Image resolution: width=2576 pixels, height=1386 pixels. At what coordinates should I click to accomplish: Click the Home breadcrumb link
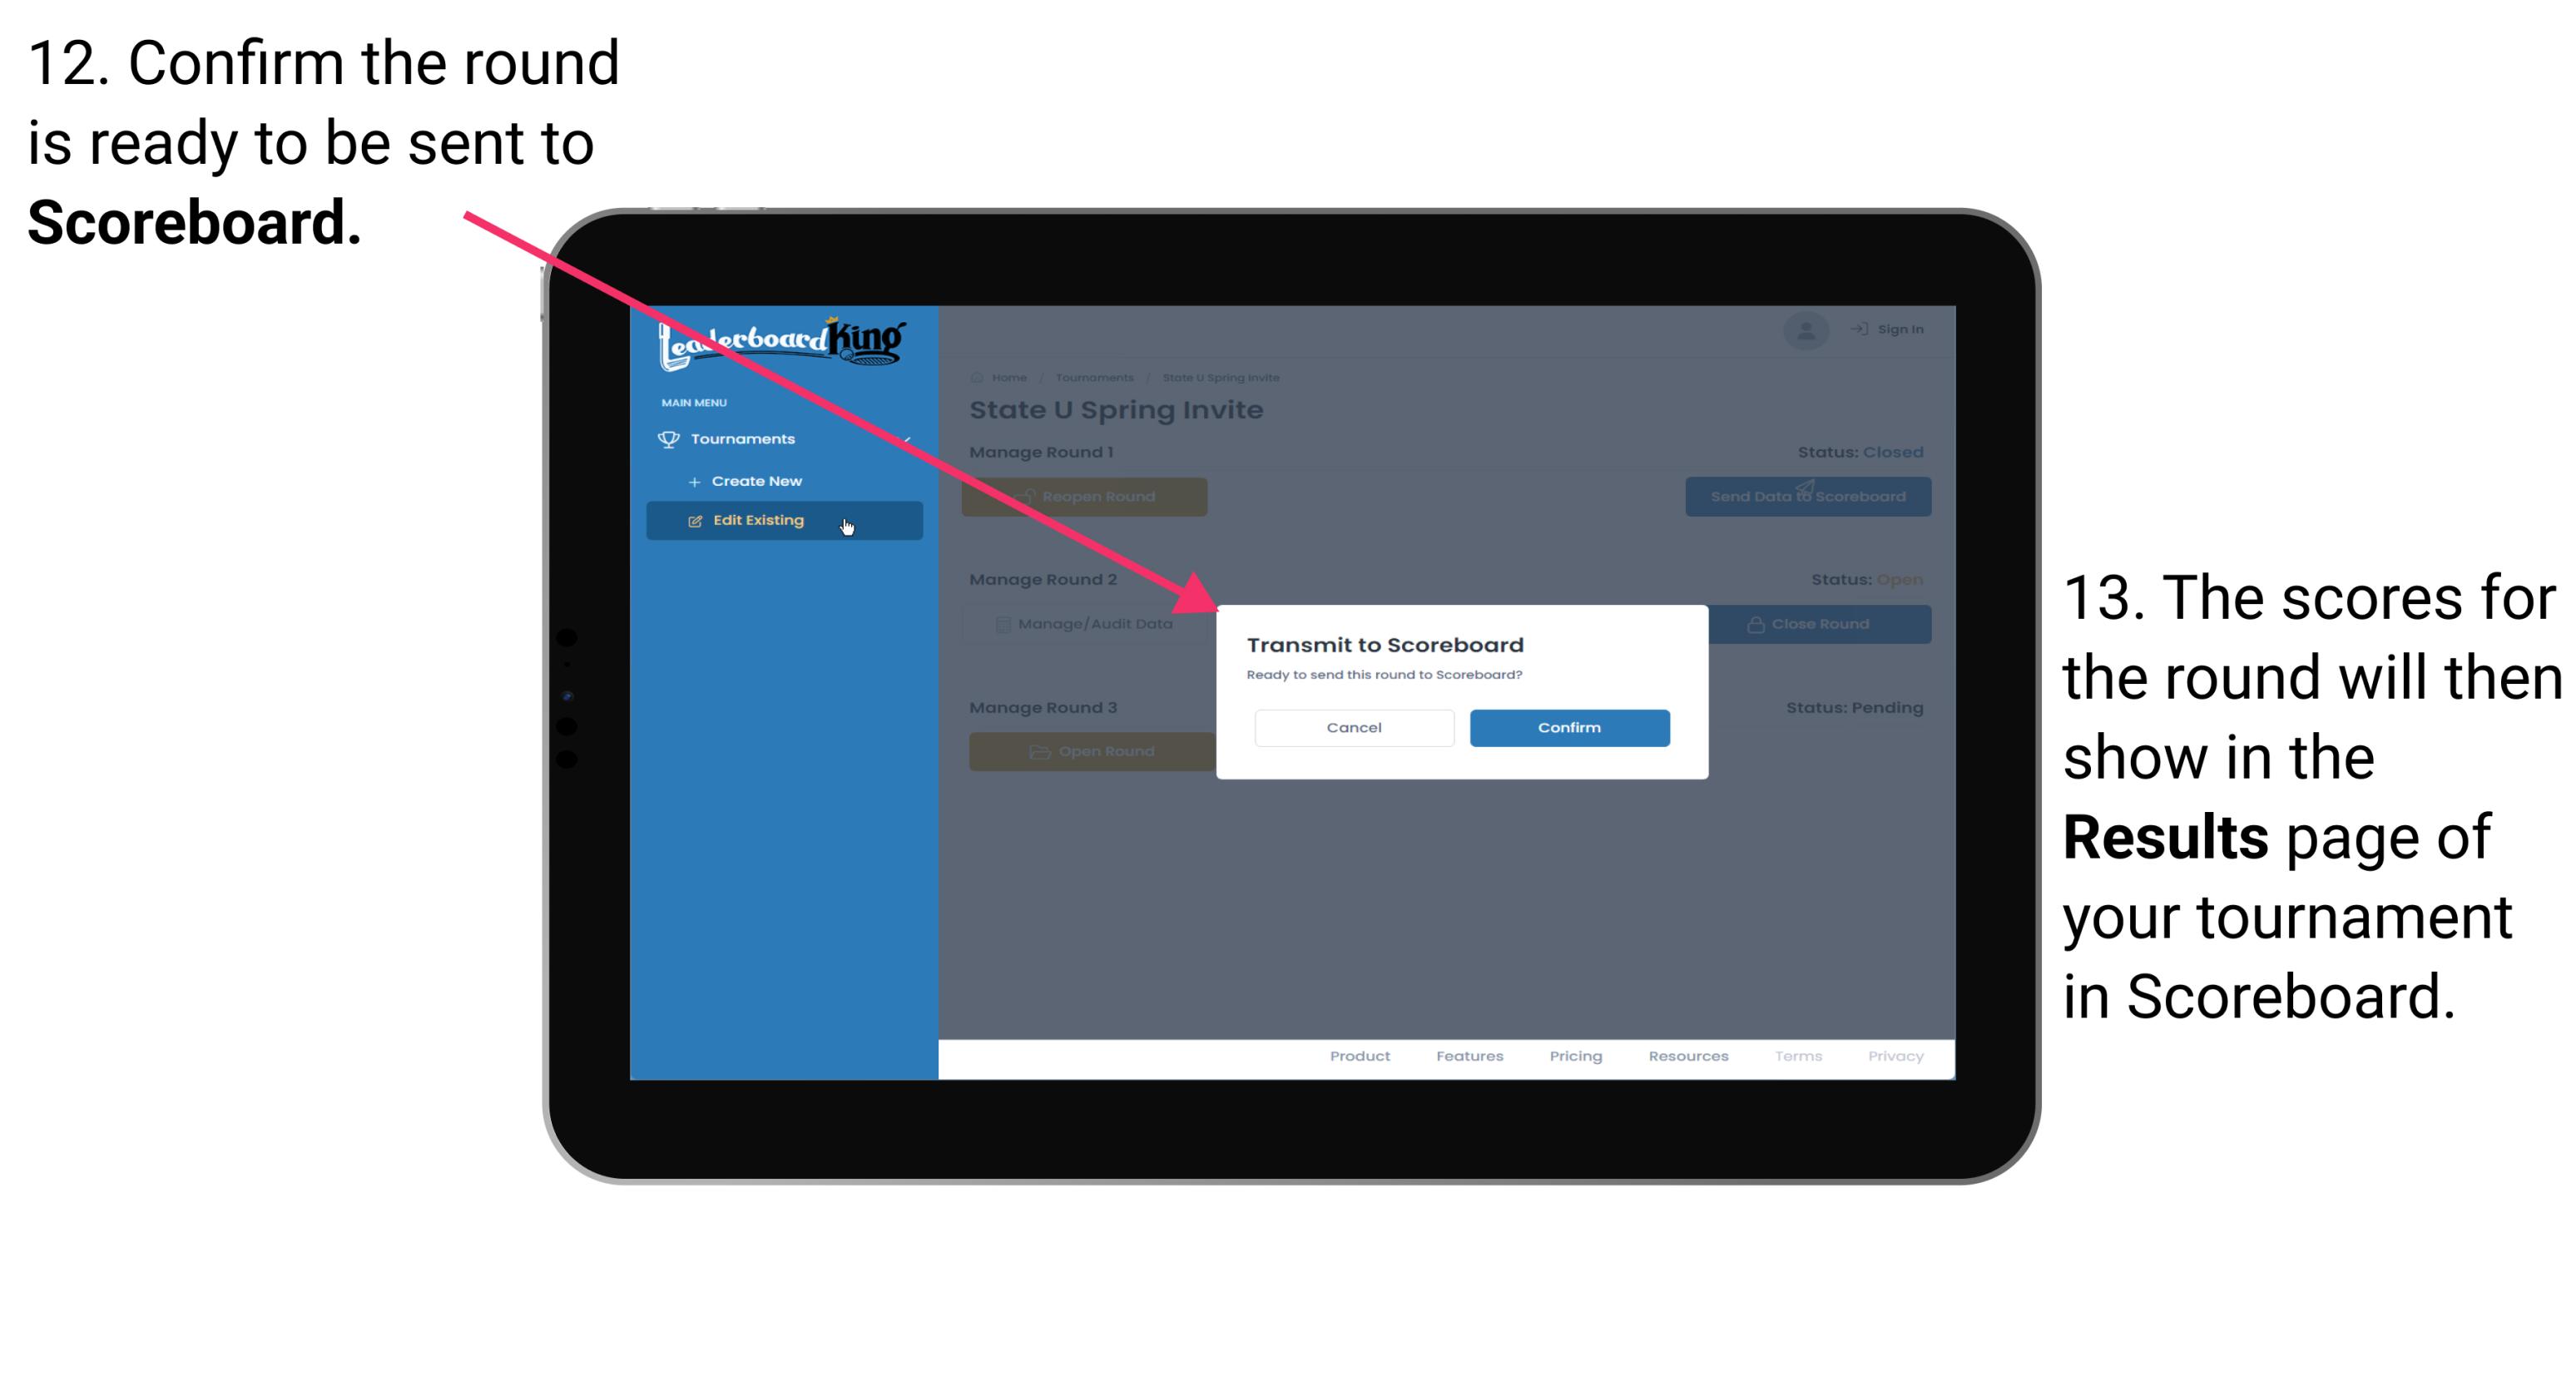1007,377
